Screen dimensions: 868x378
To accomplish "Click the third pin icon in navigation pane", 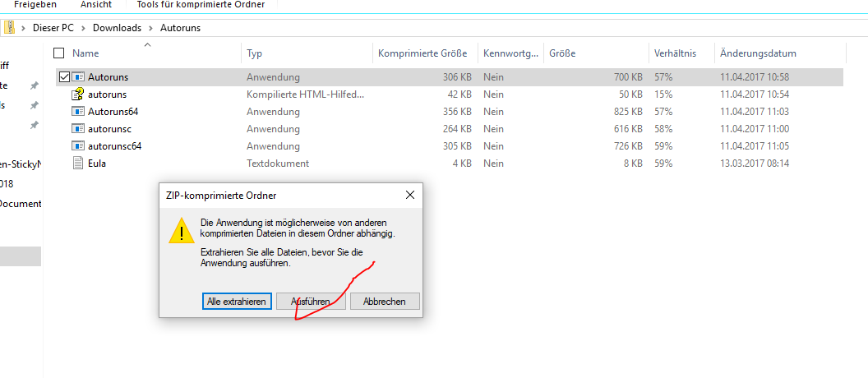I will point(35,126).
